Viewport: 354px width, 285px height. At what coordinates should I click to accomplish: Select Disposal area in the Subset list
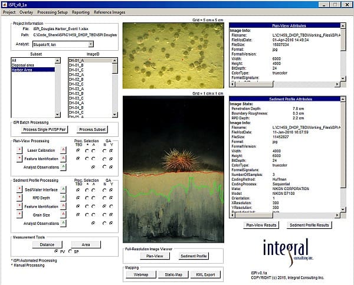[25, 65]
